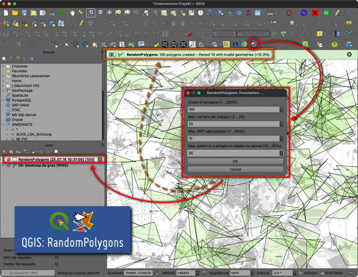Open the Processing Toolbox gear icon
Screen dimensions: 358x277
[x=239, y=13]
